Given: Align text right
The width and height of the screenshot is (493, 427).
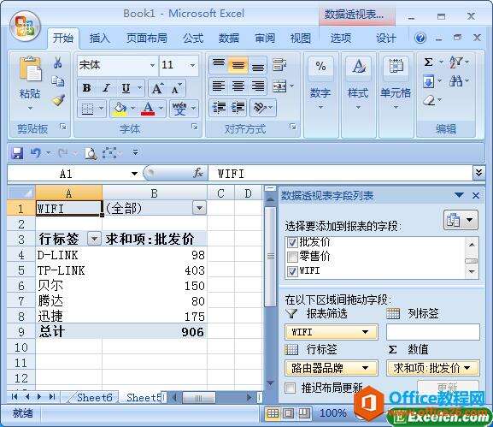Looking at the screenshot, I should [x=257, y=86].
